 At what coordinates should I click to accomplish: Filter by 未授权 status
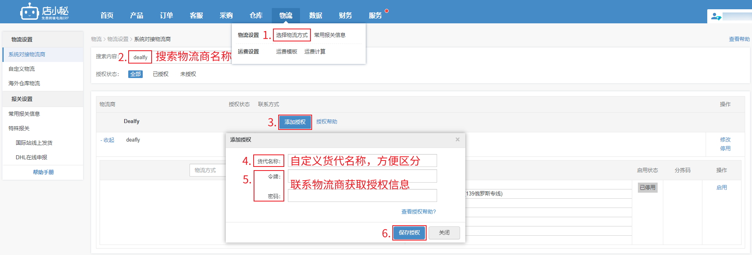tap(188, 74)
